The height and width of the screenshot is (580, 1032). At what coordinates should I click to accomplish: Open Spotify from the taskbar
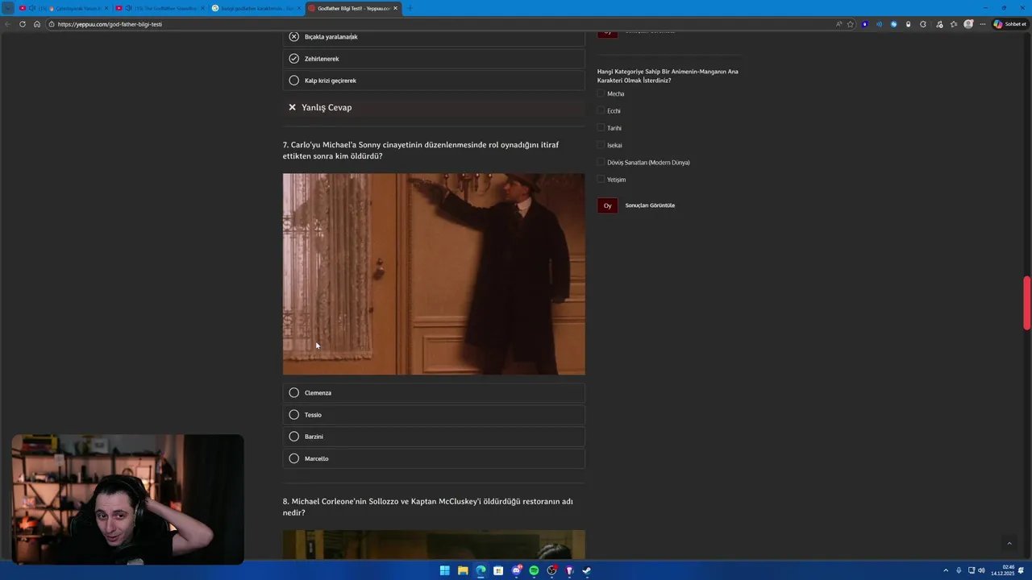pyautogui.click(x=534, y=570)
